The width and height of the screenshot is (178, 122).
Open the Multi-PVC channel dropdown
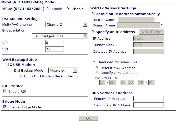click(x=67, y=24)
